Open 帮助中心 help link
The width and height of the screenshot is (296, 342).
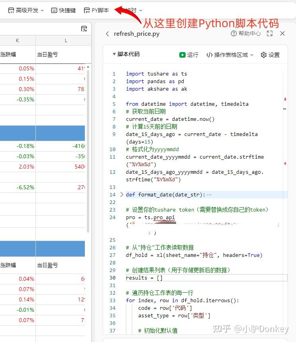pyautogui.click(x=246, y=33)
